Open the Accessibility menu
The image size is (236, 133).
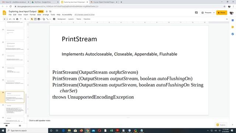[67, 15]
